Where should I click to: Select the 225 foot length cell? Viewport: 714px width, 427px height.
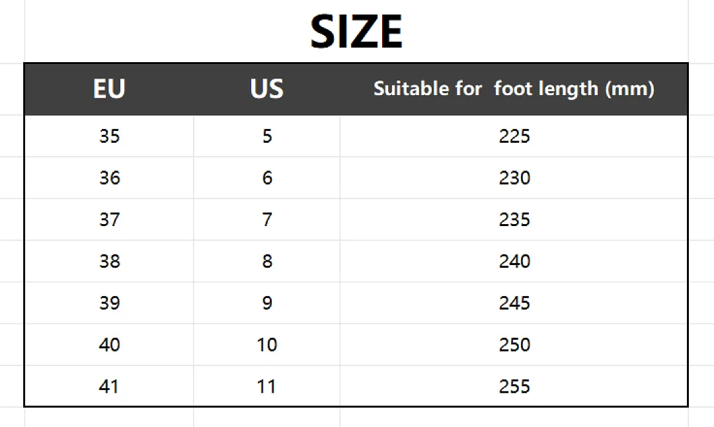pyautogui.click(x=514, y=136)
